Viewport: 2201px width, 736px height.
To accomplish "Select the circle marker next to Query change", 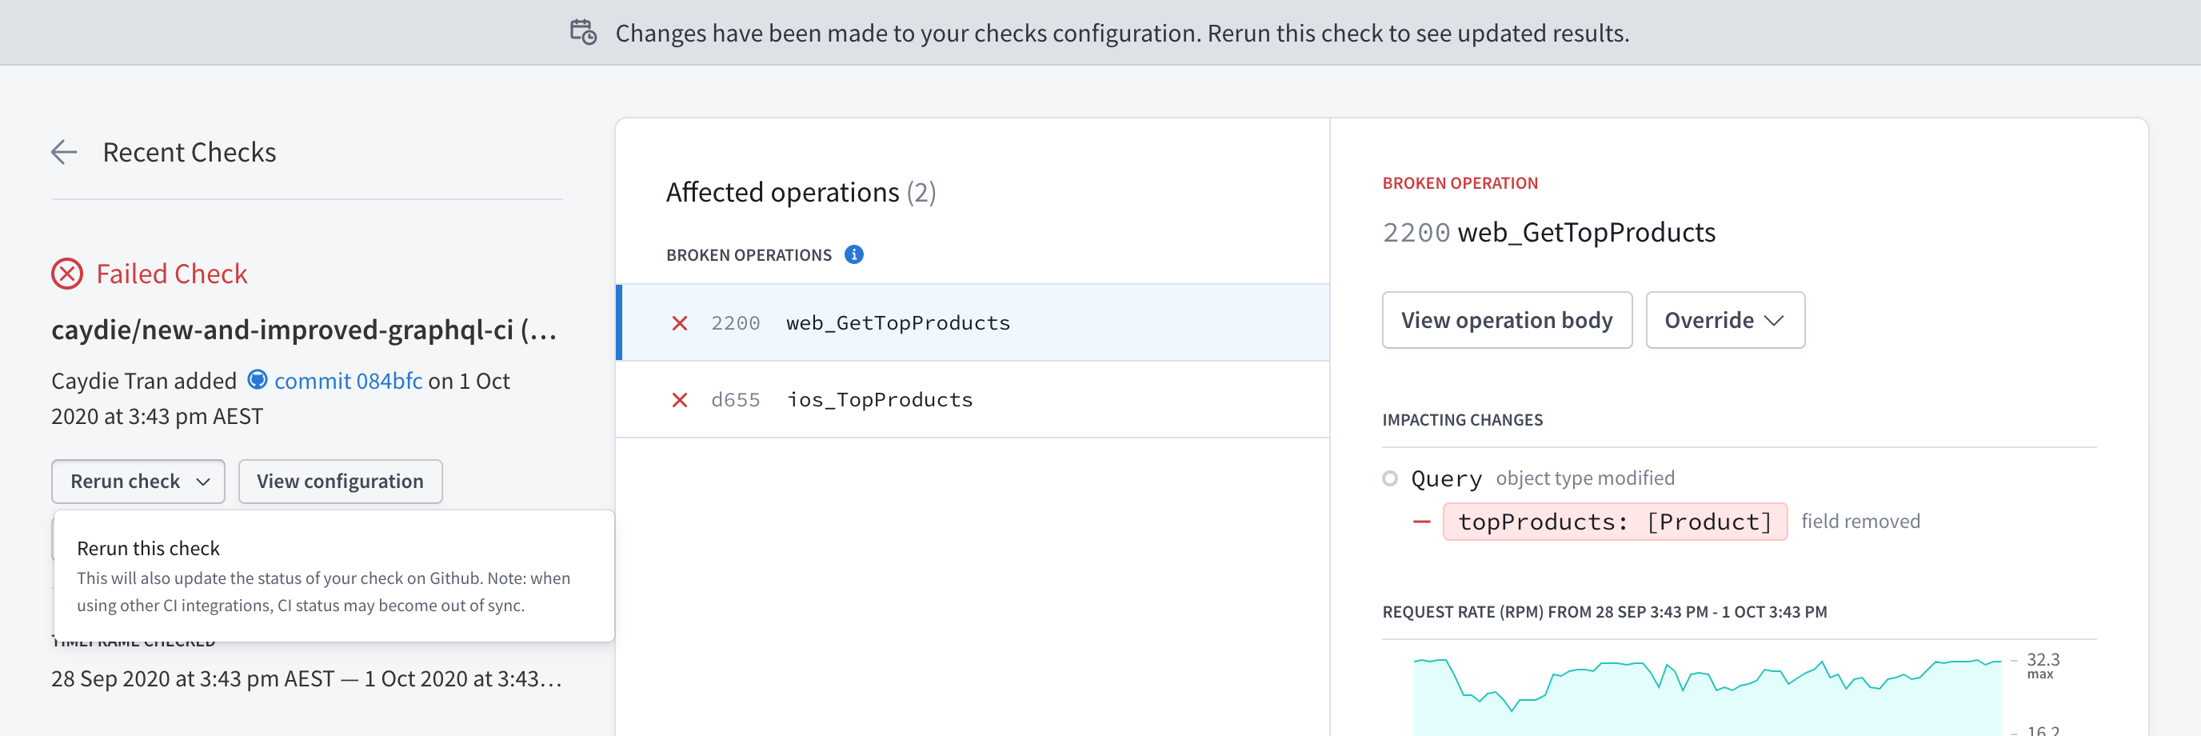I will [1389, 478].
